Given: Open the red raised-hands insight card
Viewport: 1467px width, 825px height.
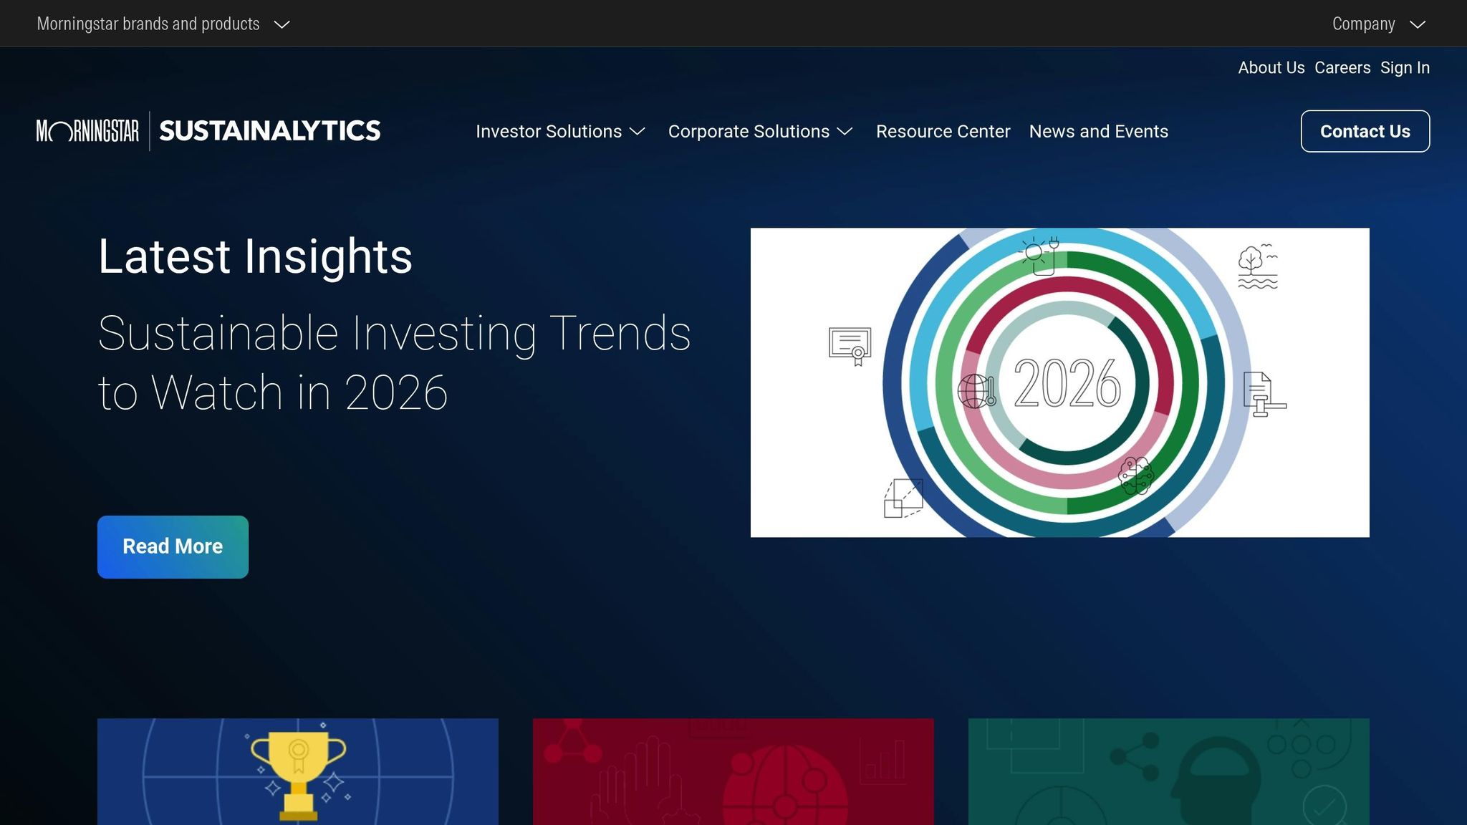Looking at the screenshot, I should pyautogui.click(x=733, y=773).
